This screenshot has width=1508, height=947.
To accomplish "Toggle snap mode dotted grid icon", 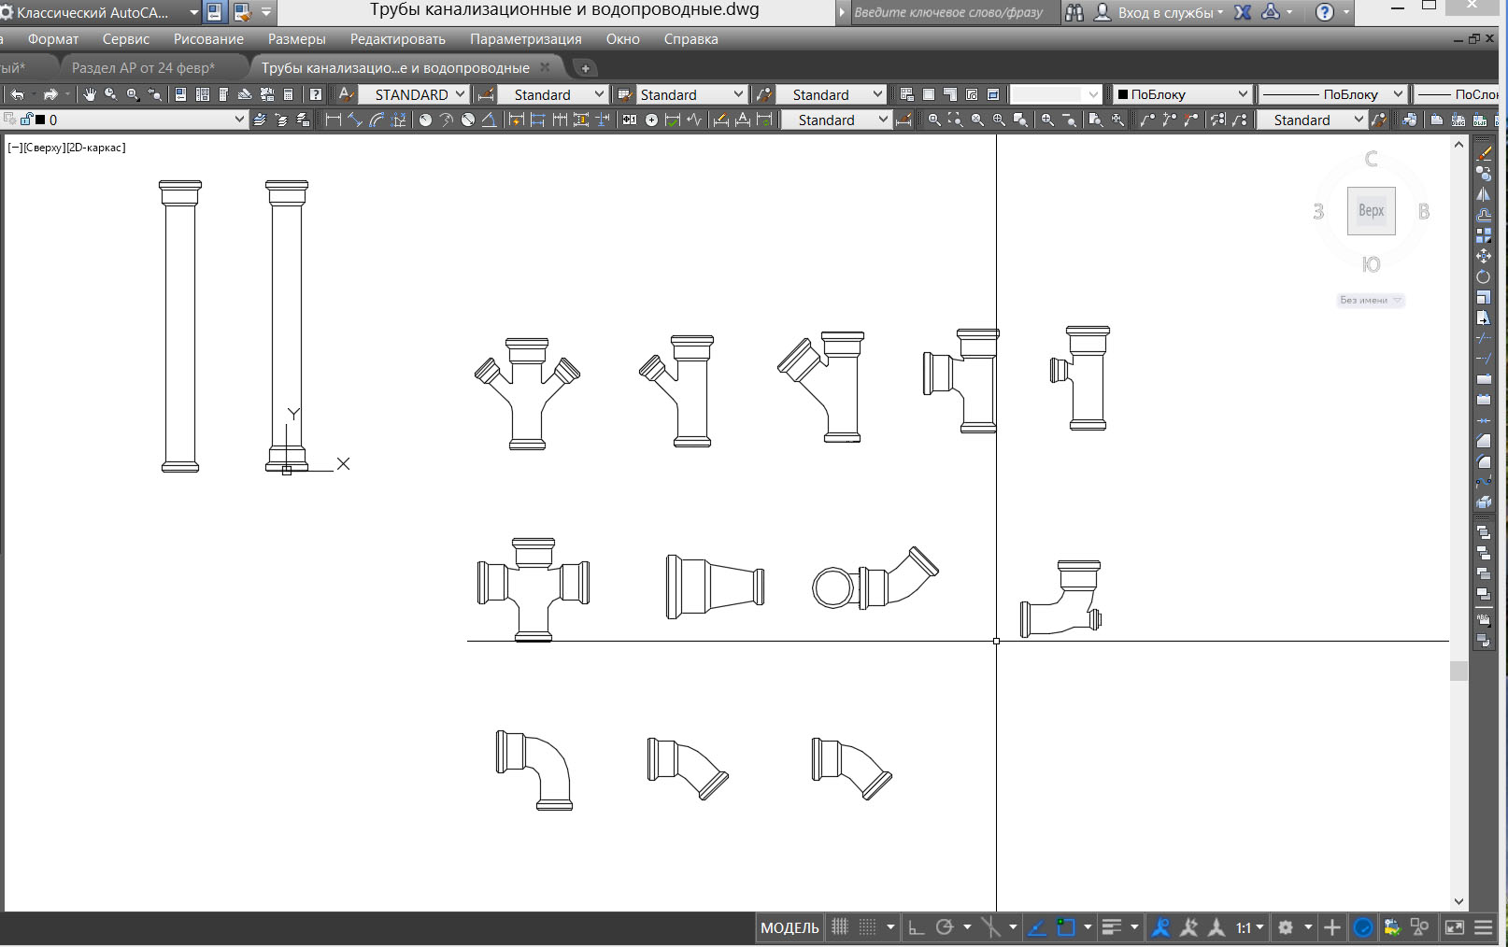I will pyautogui.click(x=867, y=927).
